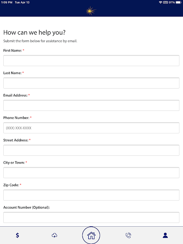Image resolution: width=183 pixels, height=244 pixels.
Task: Tap the status bar clock time
Action: point(7,2)
